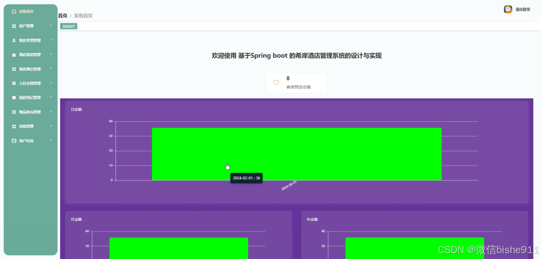Screen dimensions: 541x259
Task: Expand the 用户信息 chevron
Action: 51,141
